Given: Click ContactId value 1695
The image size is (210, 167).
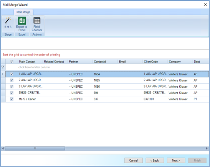Looking at the screenshot, I should tap(97, 80).
